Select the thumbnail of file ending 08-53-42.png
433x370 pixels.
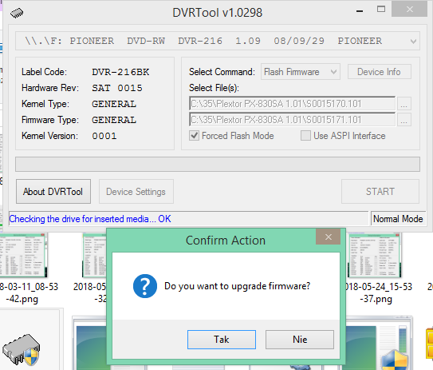tap(23, 255)
